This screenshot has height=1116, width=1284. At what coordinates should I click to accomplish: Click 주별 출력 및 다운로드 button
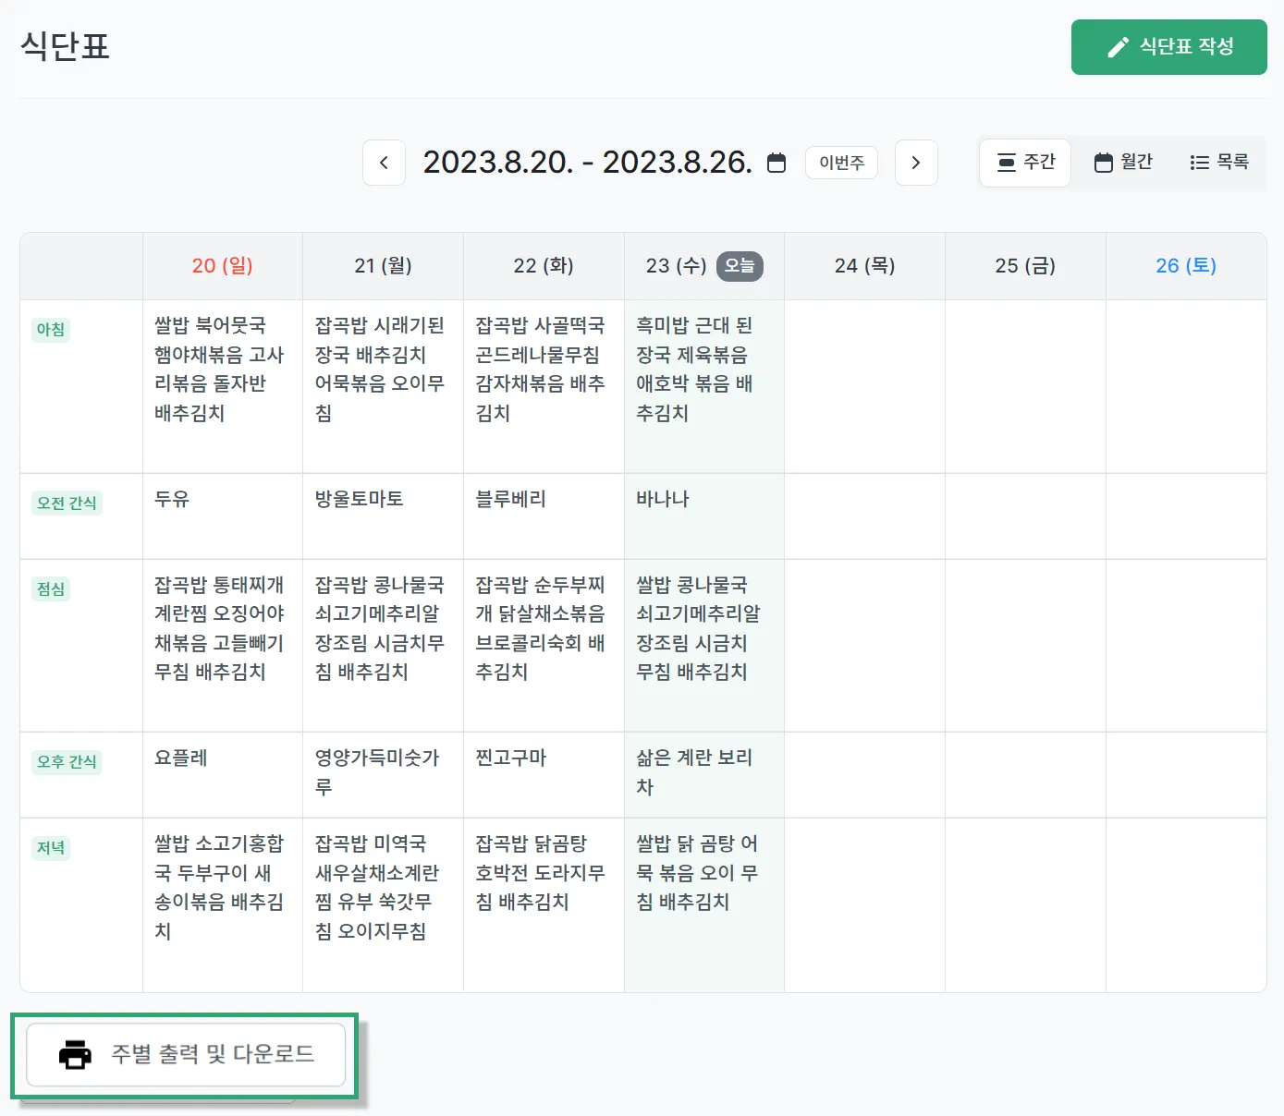point(186,1054)
